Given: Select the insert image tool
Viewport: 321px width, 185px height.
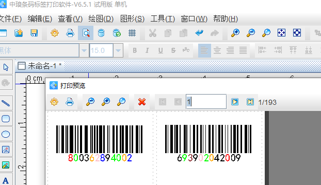Looking at the screenshot, I should click(x=6, y=150).
